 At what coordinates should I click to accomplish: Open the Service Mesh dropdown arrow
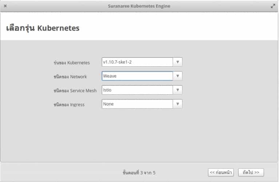pos(178,90)
